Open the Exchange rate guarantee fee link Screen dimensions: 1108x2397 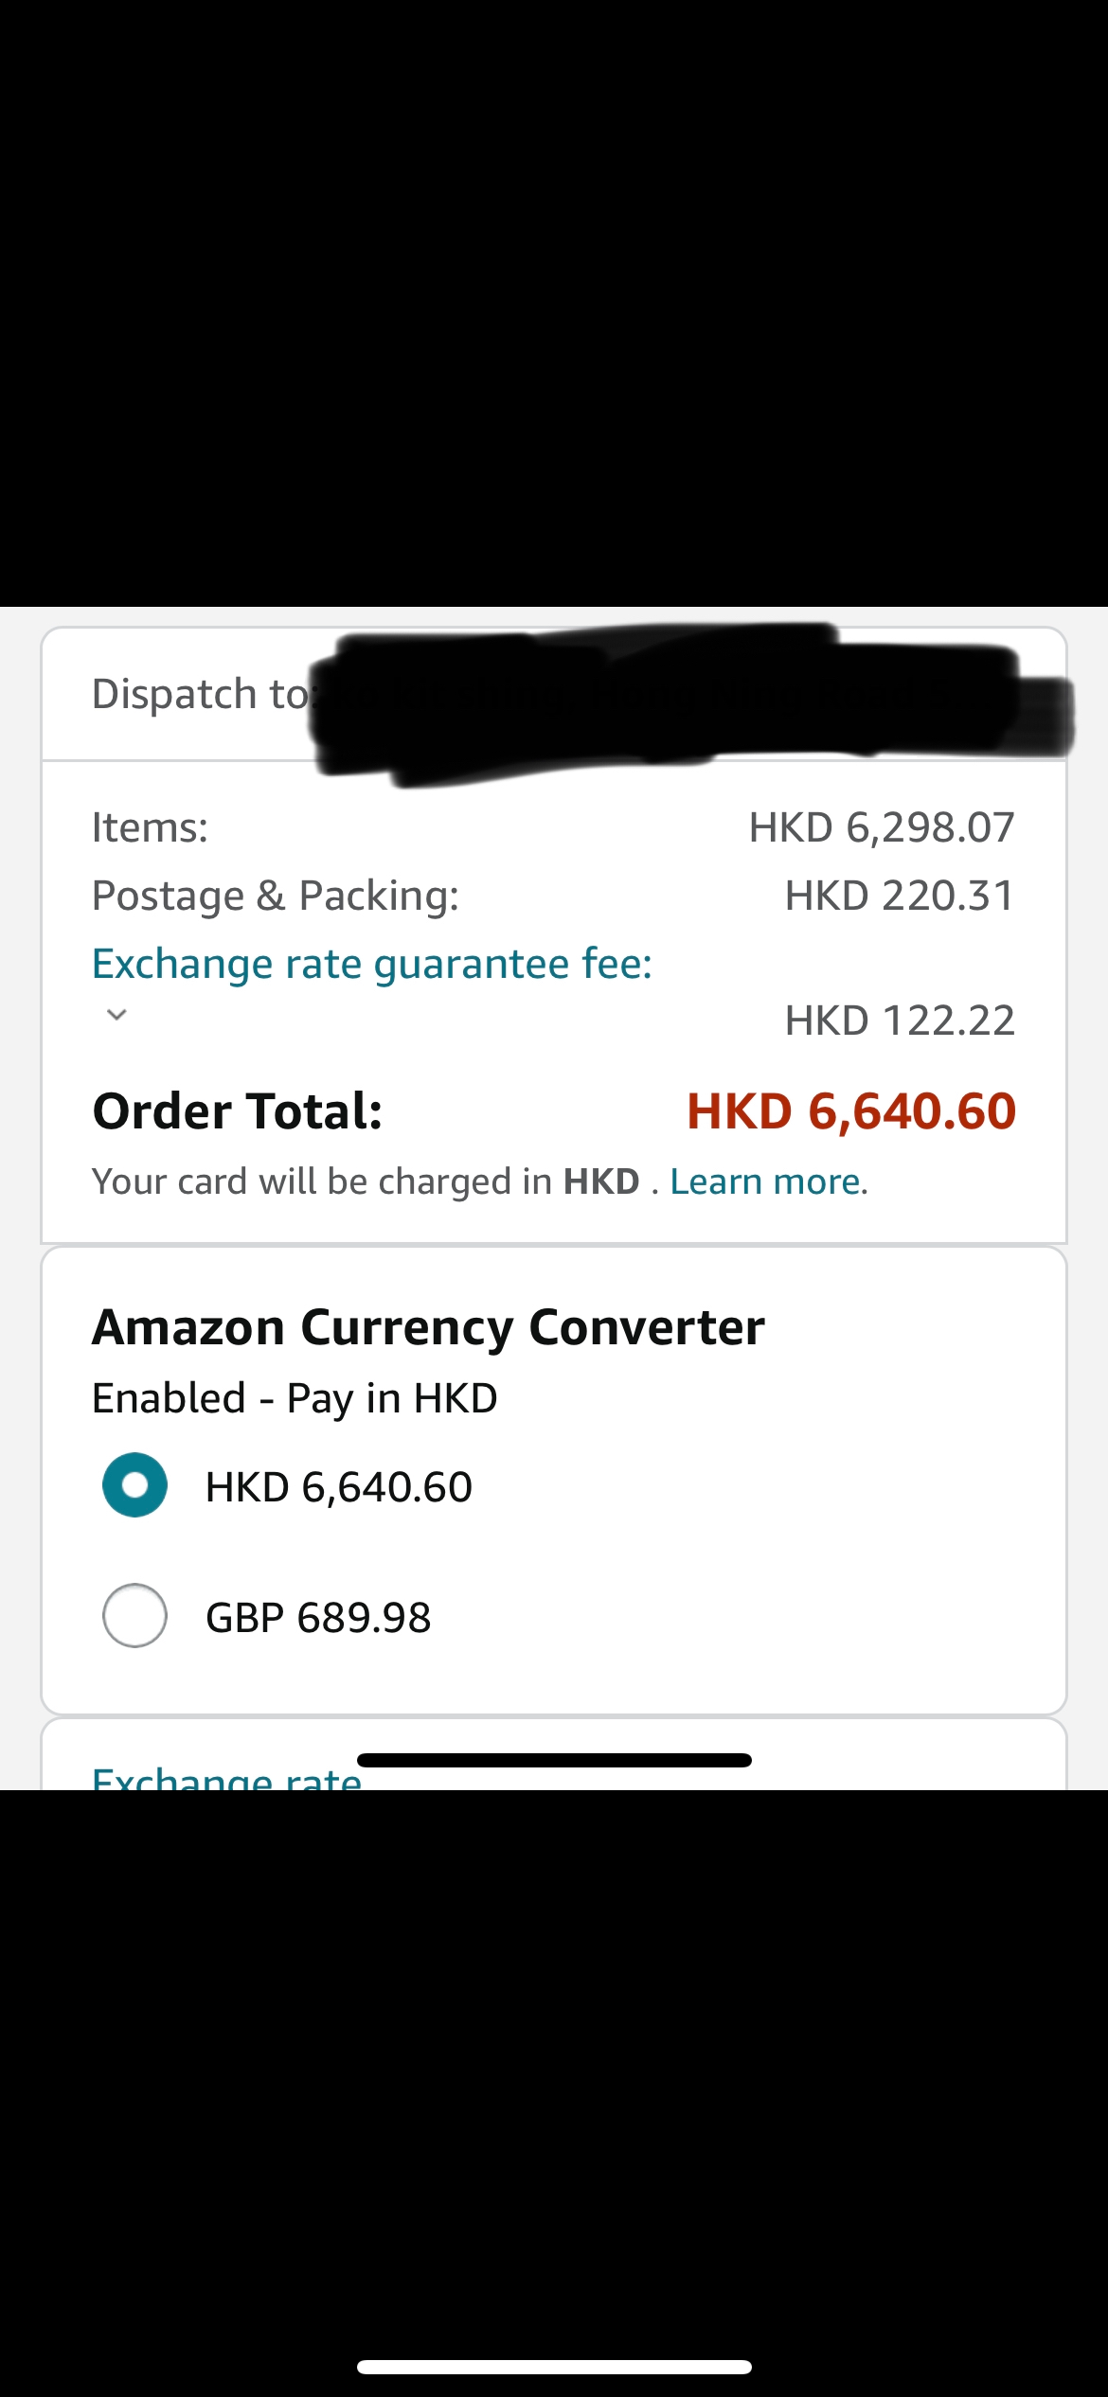coord(372,964)
